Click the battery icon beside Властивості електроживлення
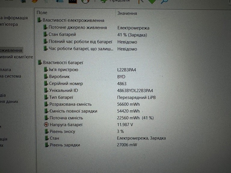The image size is (231, 173). tap(39, 20)
